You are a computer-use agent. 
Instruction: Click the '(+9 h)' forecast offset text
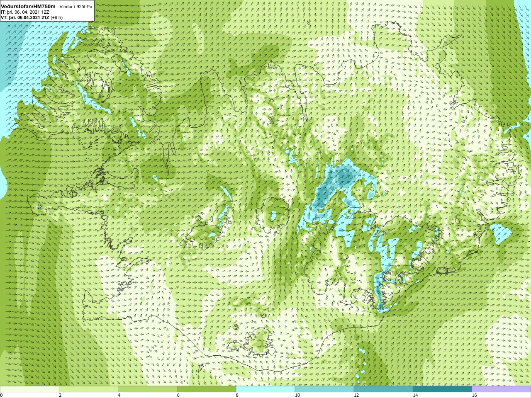[x=57, y=17]
